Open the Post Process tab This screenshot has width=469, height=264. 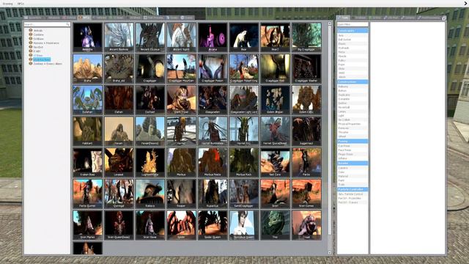pos(154,18)
